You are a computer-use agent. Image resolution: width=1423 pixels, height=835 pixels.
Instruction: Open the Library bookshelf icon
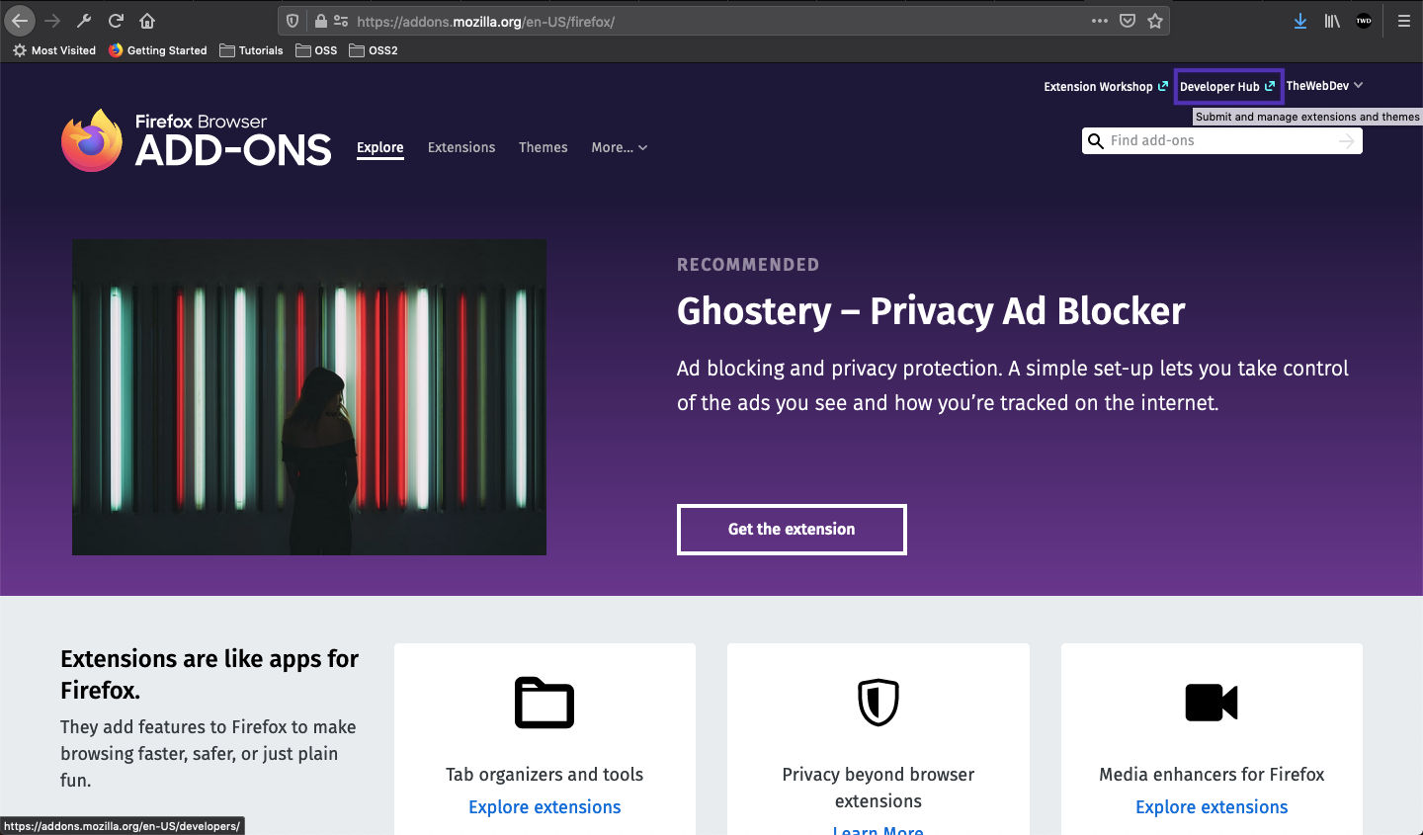tap(1332, 21)
